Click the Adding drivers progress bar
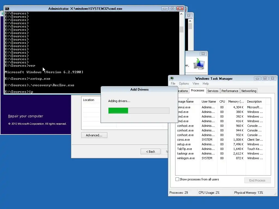Viewport: 279px width, 209px height. click(139, 110)
